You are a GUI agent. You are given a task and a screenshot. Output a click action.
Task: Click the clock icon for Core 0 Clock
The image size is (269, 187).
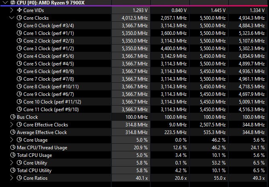click(19, 26)
